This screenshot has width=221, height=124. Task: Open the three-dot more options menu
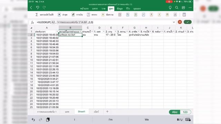190,8
